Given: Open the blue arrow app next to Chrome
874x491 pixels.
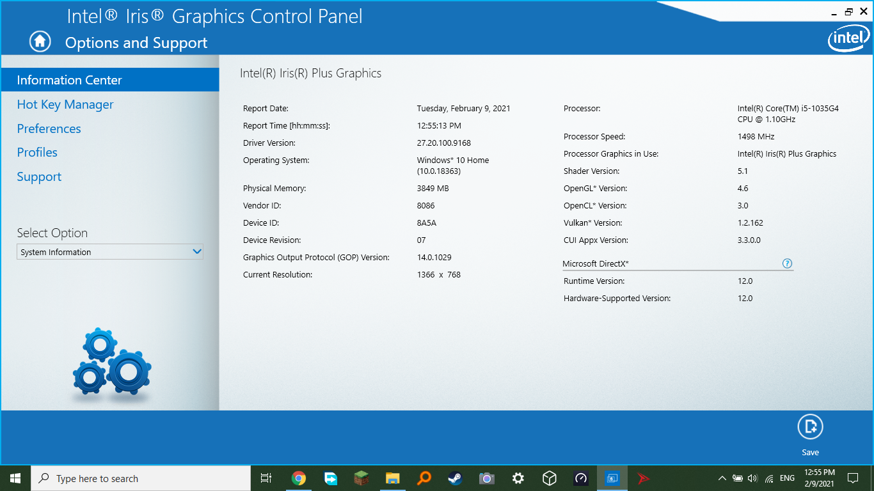Looking at the screenshot, I should coord(330,478).
